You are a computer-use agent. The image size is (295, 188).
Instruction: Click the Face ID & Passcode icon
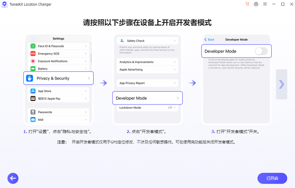pyautogui.click(x=33, y=46)
